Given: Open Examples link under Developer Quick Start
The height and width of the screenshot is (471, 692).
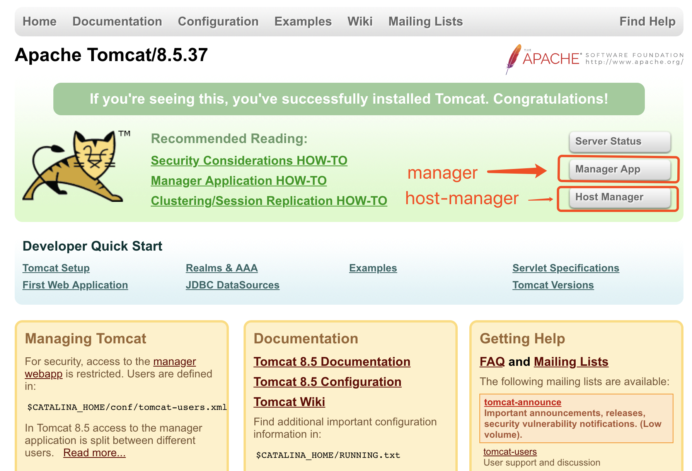Looking at the screenshot, I should pos(373,268).
